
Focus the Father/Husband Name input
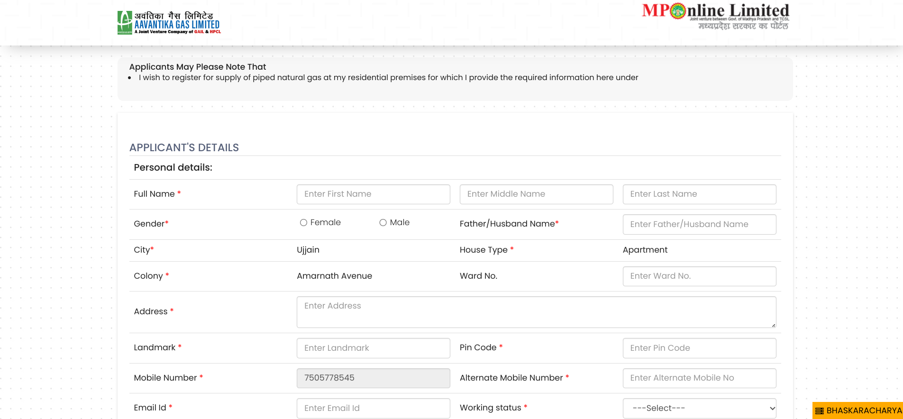pos(699,224)
